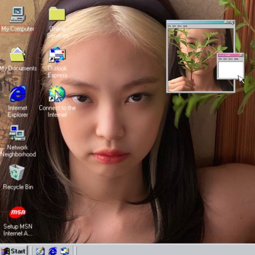Open the My Computer desktop icon

pos(18,15)
